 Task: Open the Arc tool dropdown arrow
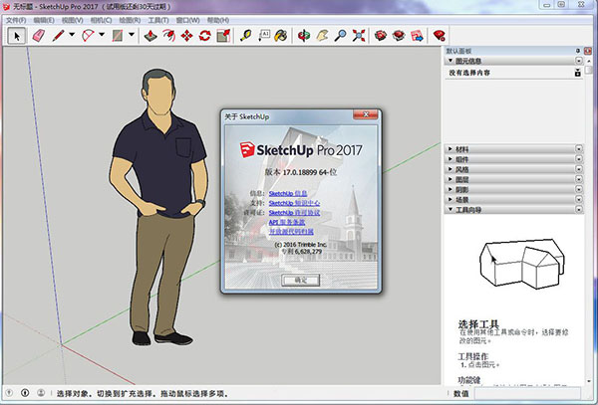tap(102, 35)
